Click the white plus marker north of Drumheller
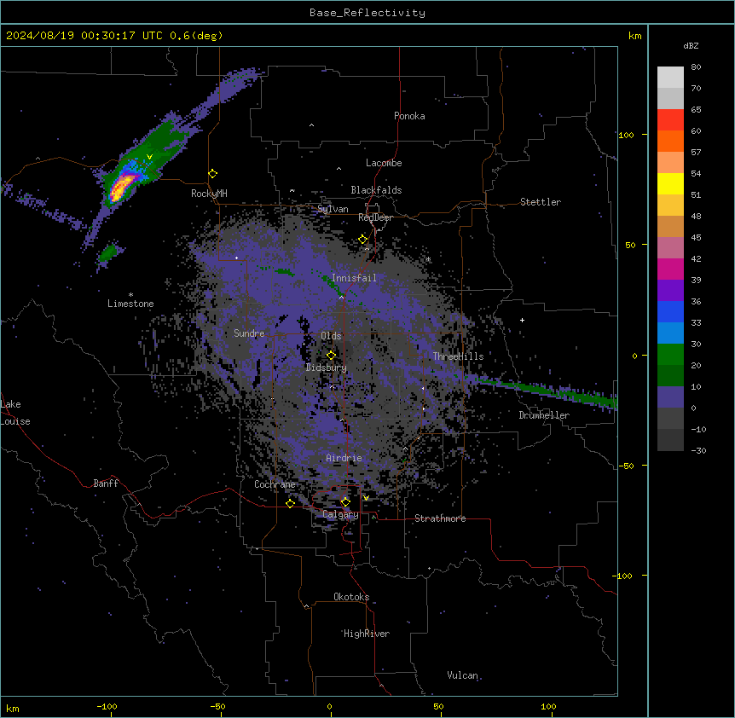The width and height of the screenshot is (735, 718). (x=522, y=320)
